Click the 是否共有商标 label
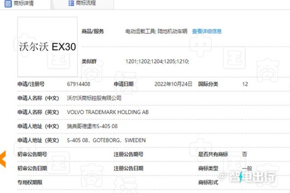Screen dimensions: 290x193 tap(213, 154)
